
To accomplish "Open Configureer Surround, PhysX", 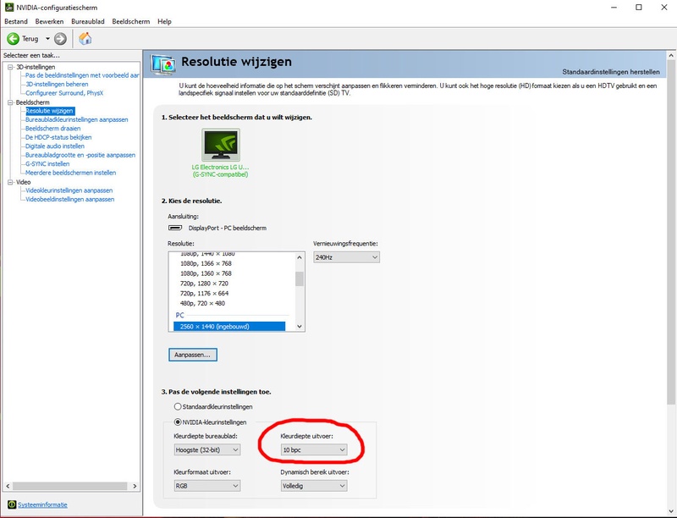I will pyautogui.click(x=64, y=93).
